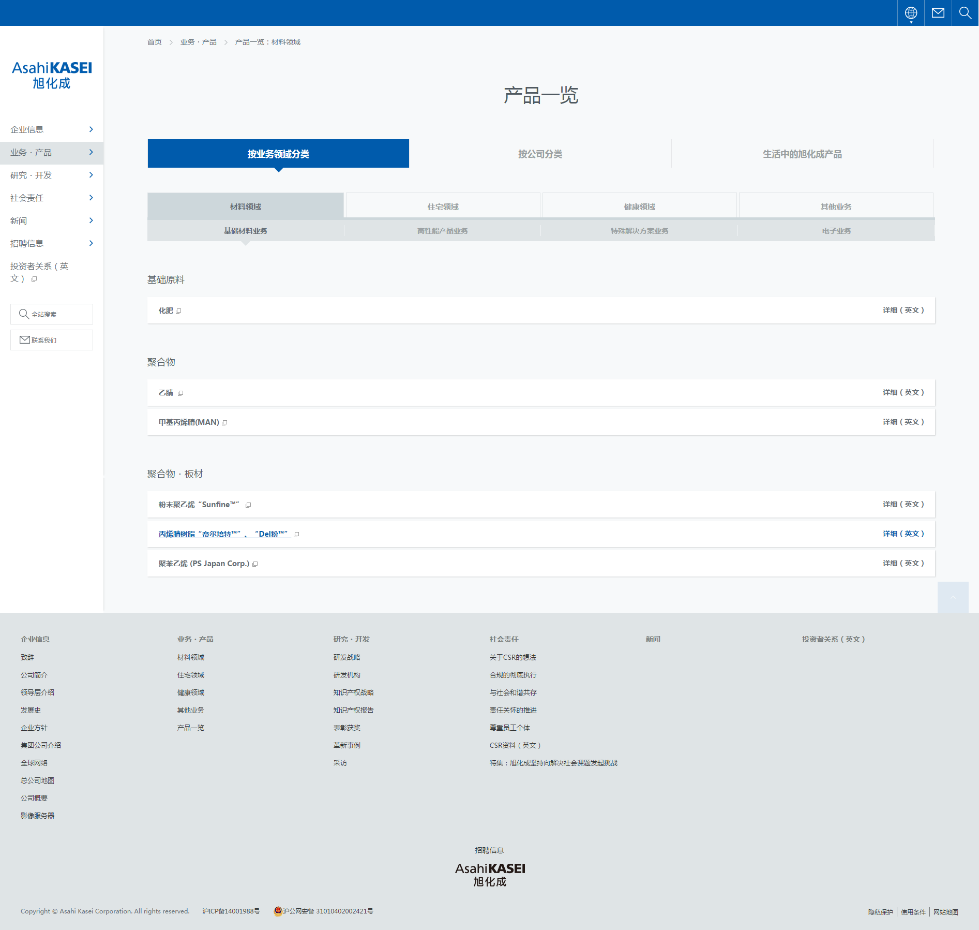Expand 社会责任 sidebar chevron
The image size is (979, 930).
(x=91, y=198)
